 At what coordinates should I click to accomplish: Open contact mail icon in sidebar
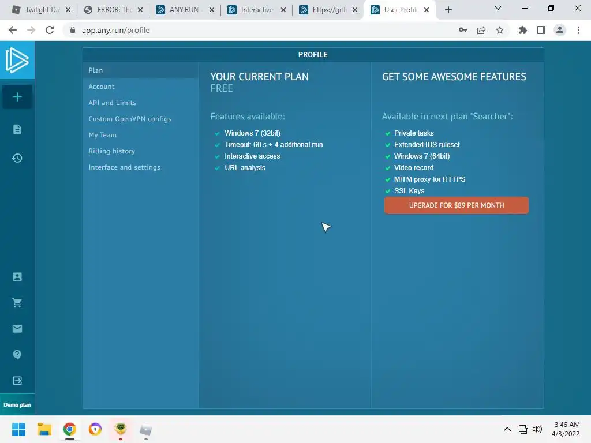[x=17, y=328]
